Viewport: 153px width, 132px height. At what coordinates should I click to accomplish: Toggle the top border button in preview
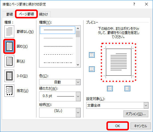tap(92, 55)
